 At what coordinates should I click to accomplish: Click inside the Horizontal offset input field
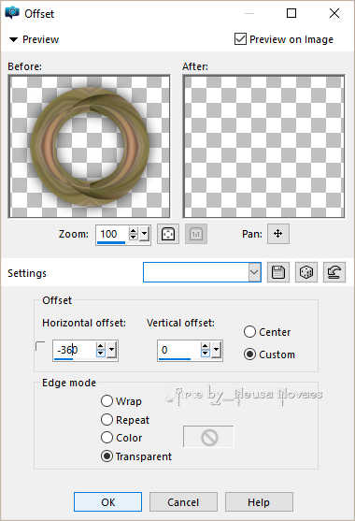tap(75, 350)
